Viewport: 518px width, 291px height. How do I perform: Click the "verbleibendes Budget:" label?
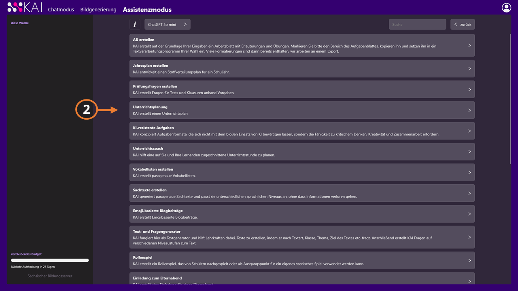(x=27, y=254)
